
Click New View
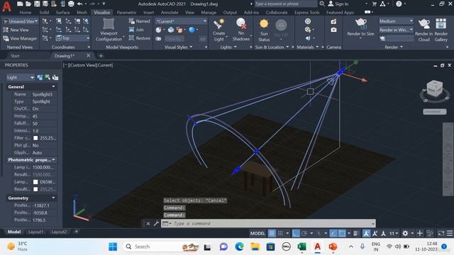16,30
